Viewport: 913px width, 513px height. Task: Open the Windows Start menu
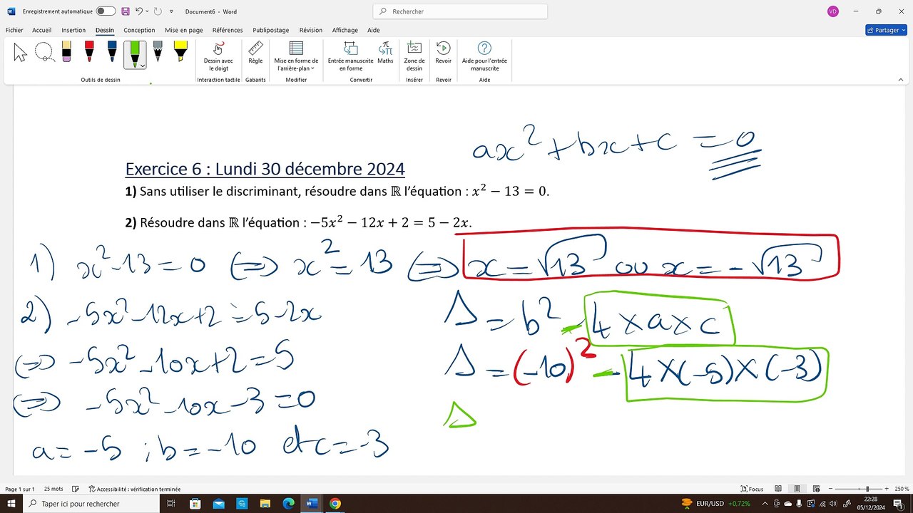tap(11, 504)
